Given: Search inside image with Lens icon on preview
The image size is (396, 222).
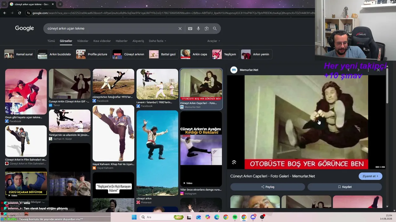Looking at the screenshot, I should point(234,162).
